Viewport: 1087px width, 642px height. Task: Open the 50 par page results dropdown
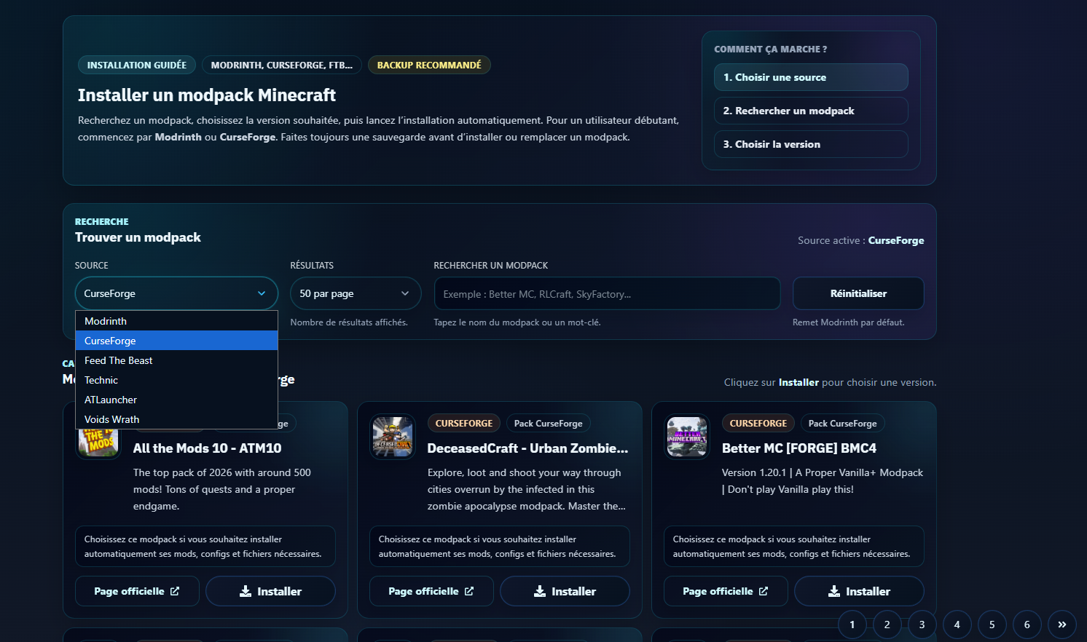(x=356, y=293)
